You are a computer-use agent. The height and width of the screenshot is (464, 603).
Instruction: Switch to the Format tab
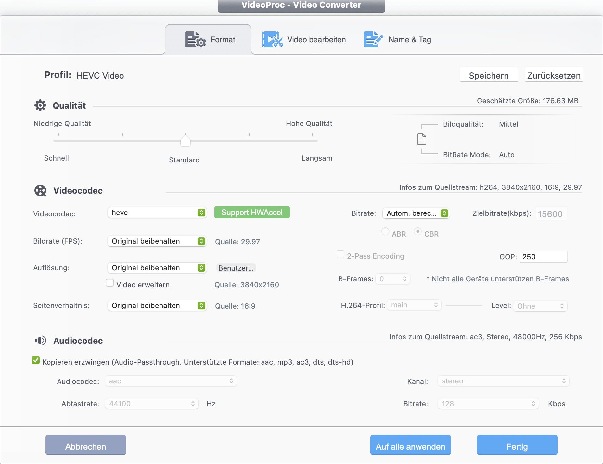[208, 39]
